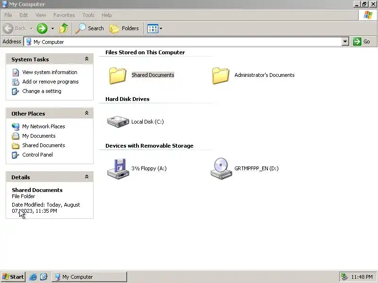Viewport: 378px width, 283px height.
Task: Click the green Forward arrow button
Action: tap(42, 28)
